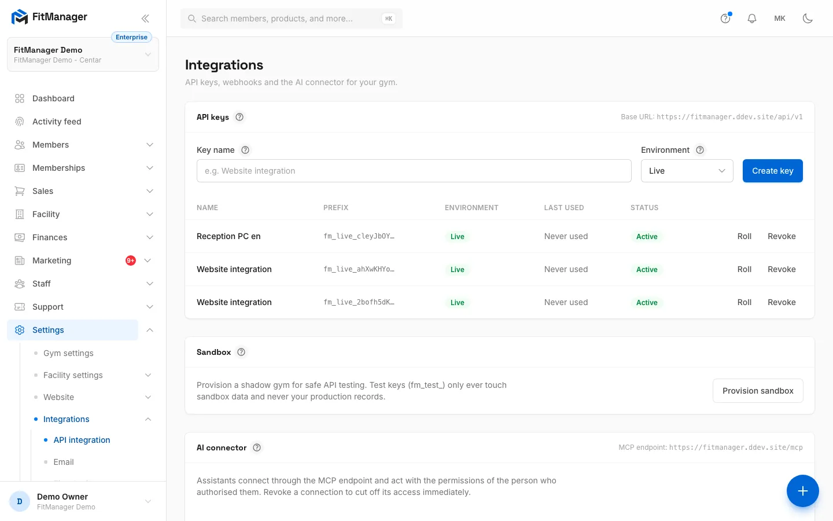Image resolution: width=833 pixels, height=521 pixels.
Task: Expand the Finances menu chevron
Action: click(150, 237)
